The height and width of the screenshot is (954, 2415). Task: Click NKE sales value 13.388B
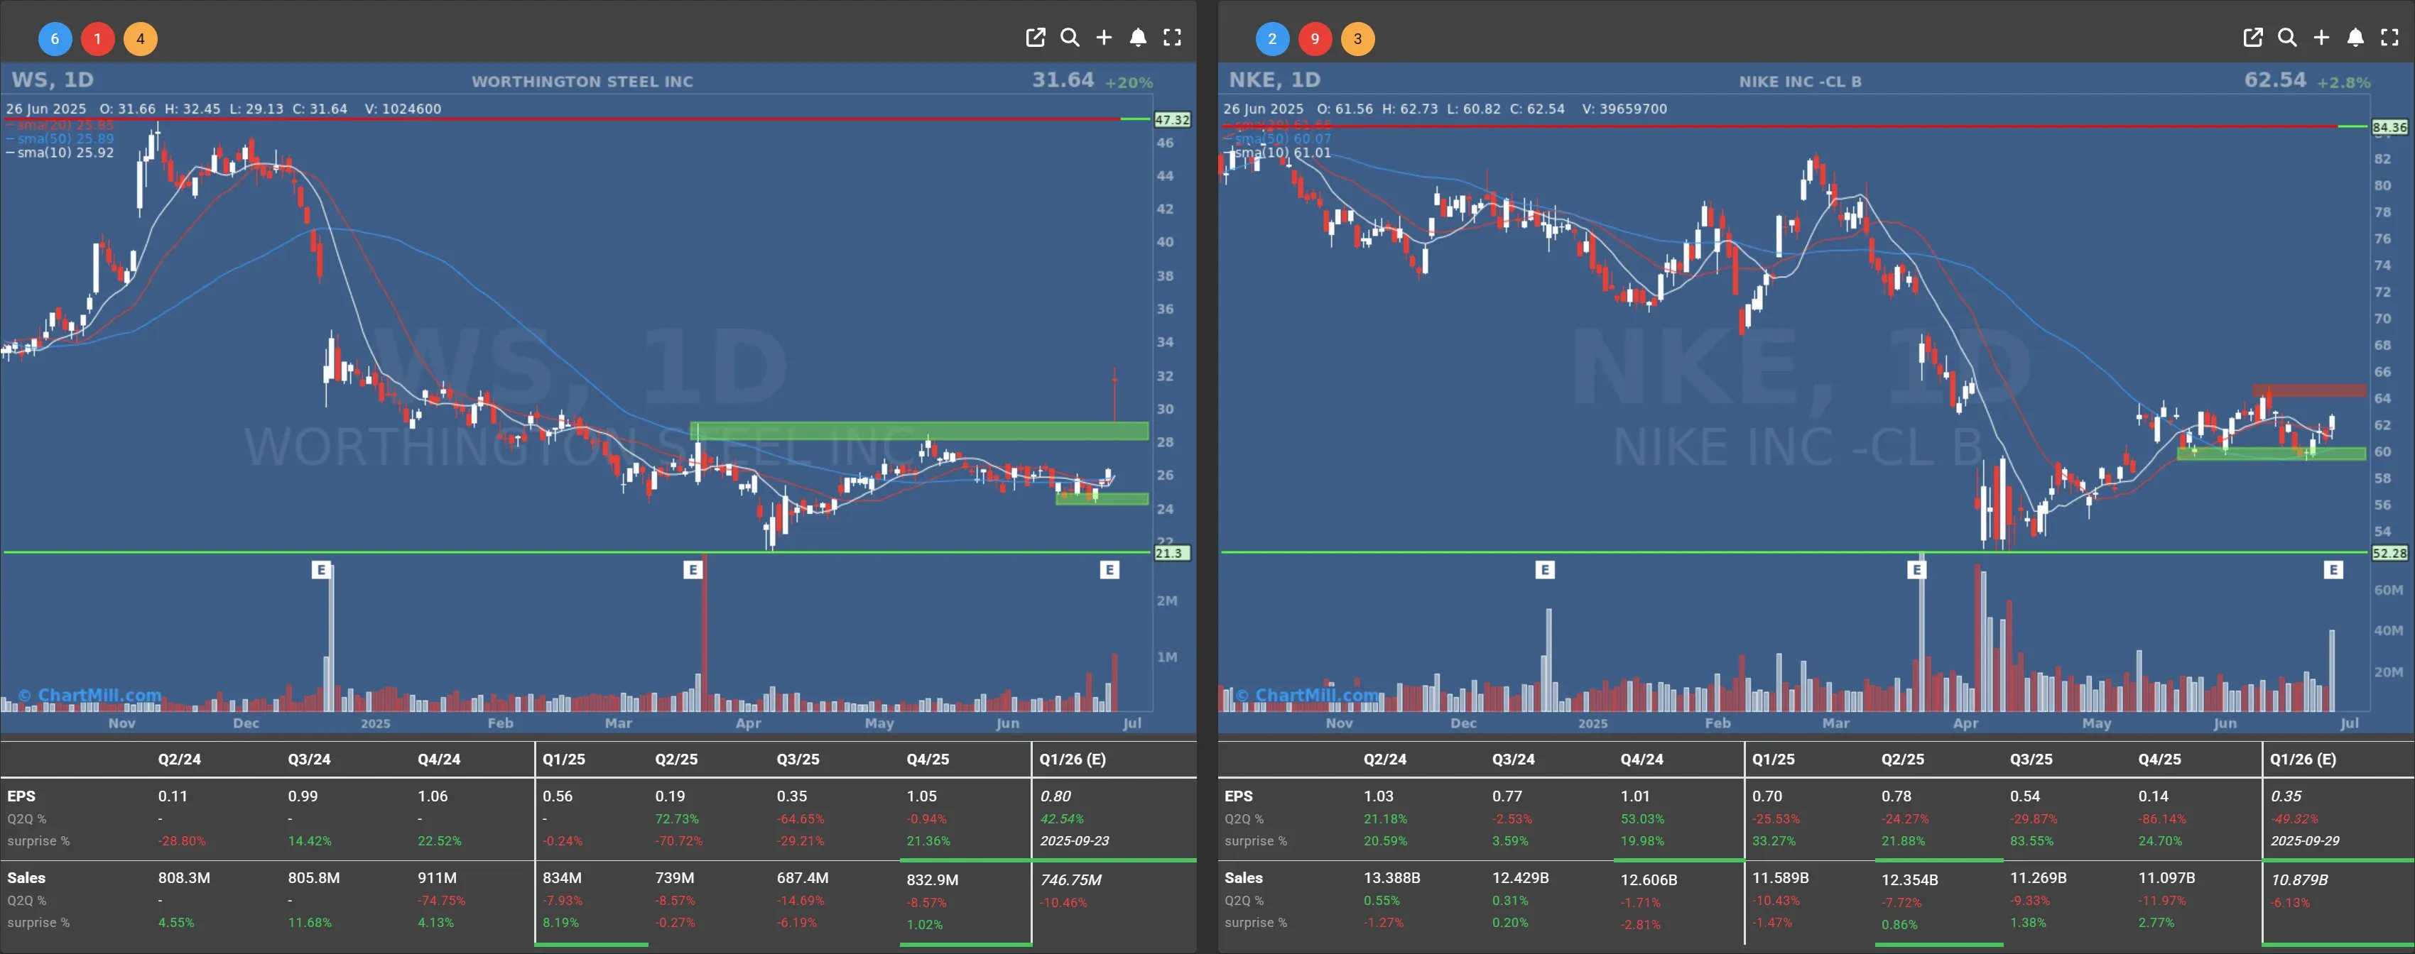click(1391, 878)
